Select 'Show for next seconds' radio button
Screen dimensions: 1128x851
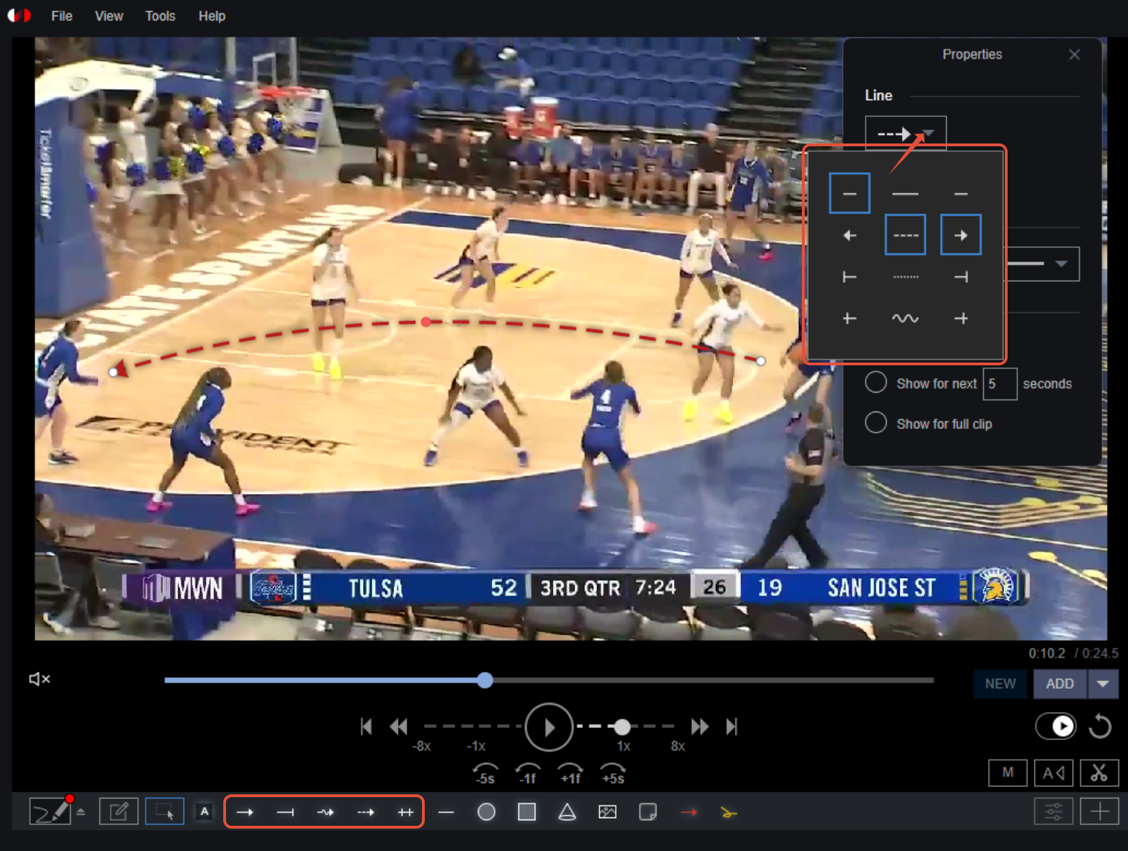pyautogui.click(x=875, y=383)
